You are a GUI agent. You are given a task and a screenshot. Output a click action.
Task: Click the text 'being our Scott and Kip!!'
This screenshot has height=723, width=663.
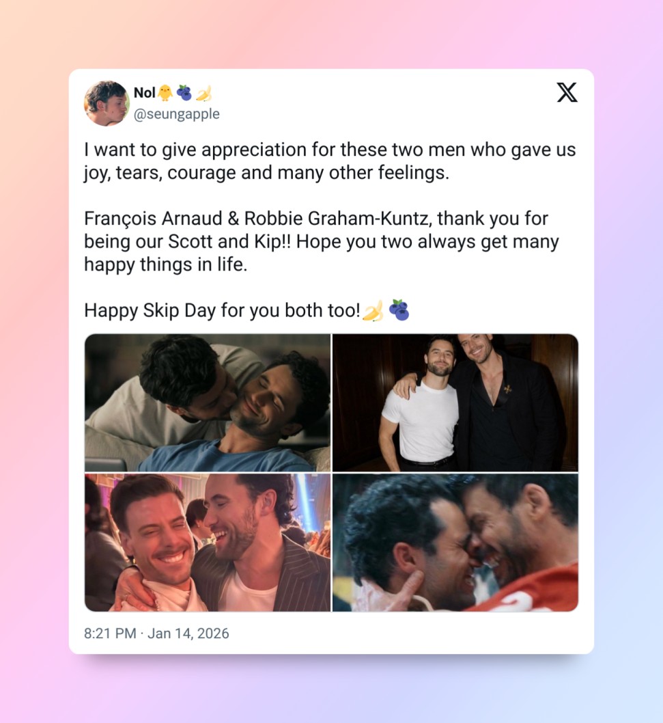188,242
